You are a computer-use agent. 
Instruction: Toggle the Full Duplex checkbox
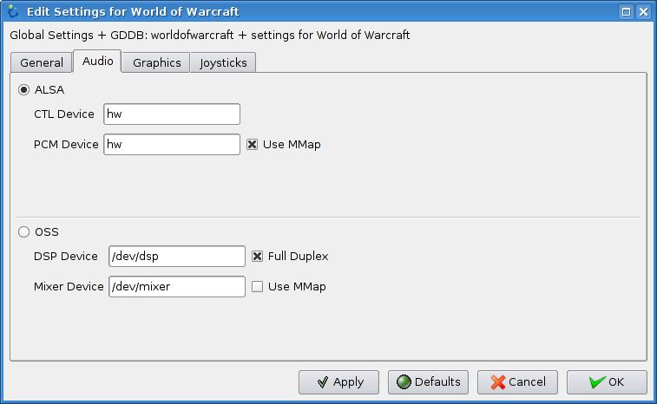tap(257, 256)
